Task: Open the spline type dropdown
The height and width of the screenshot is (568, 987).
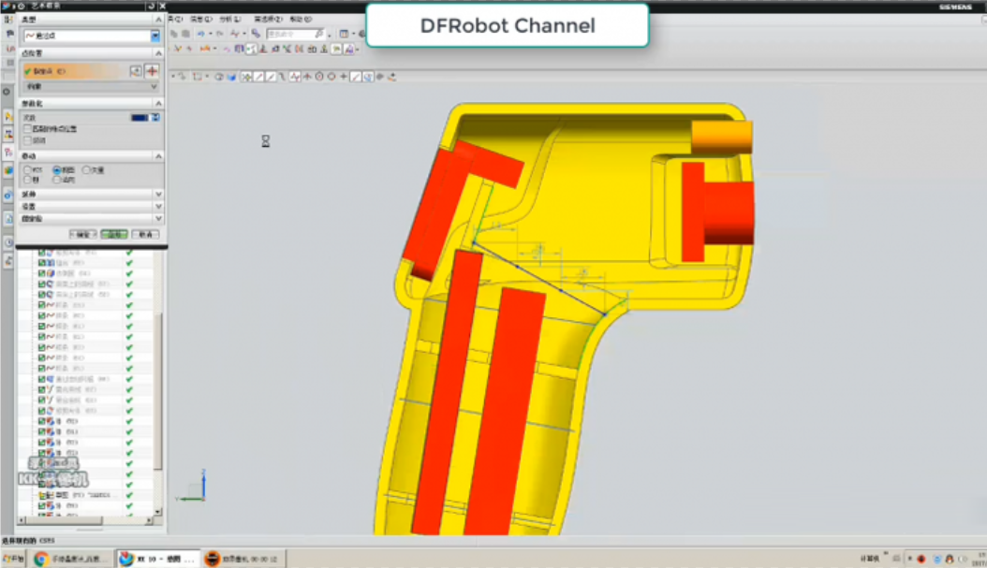Action: 155,36
